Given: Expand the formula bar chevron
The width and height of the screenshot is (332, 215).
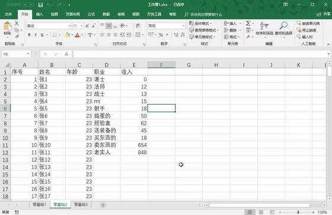Looking at the screenshot, I should [x=328, y=54].
